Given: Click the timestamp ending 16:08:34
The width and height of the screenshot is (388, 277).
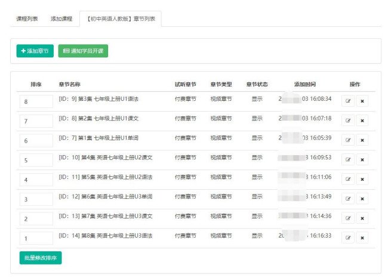Looking at the screenshot, I should pyautogui.click(x=305, y=99).
